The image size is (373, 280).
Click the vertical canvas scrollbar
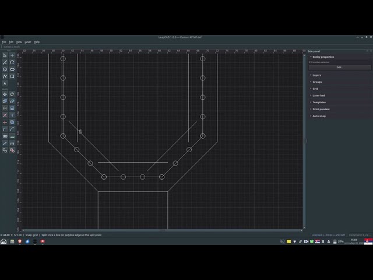[x=304, y=141]
